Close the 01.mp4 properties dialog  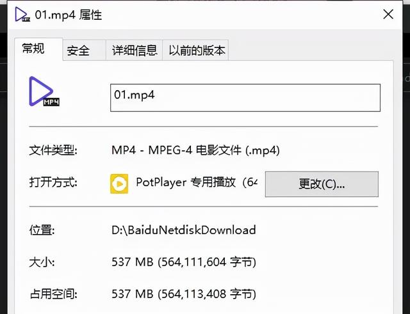[388, 14]
